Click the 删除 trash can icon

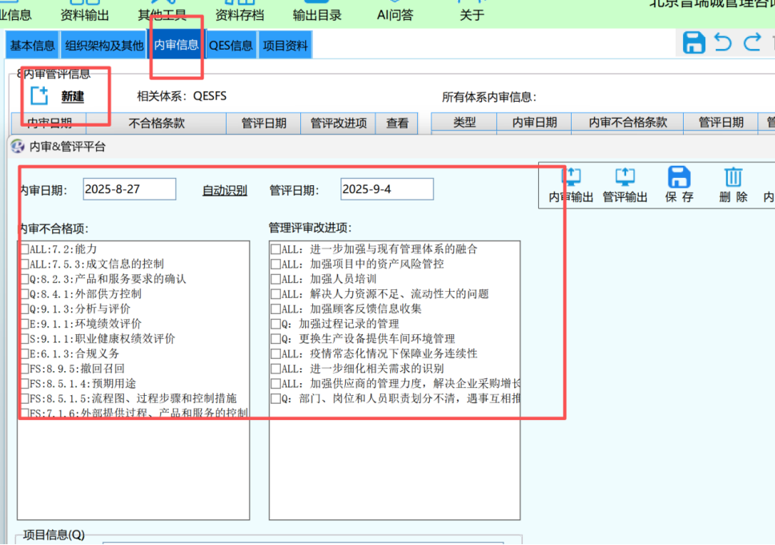733,184
